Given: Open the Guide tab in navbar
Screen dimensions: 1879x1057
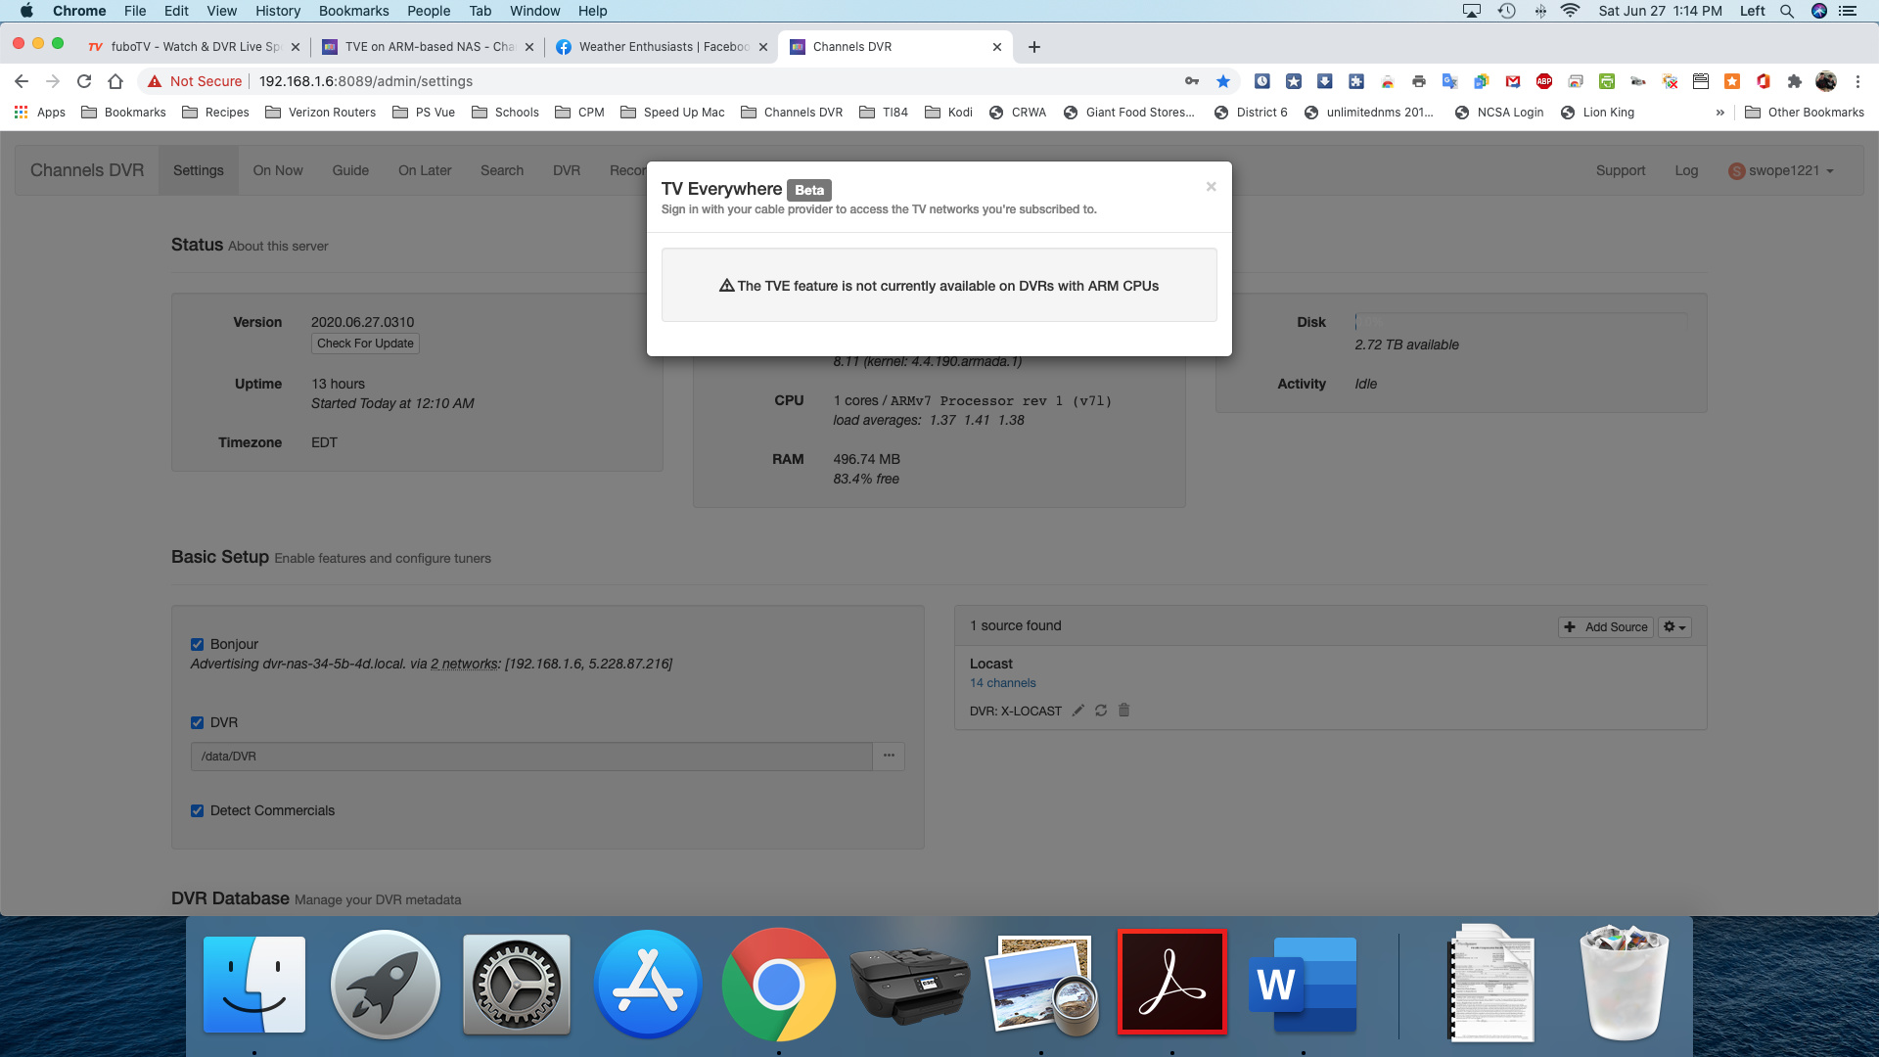Looking at the screenshot, I should 350,170.
